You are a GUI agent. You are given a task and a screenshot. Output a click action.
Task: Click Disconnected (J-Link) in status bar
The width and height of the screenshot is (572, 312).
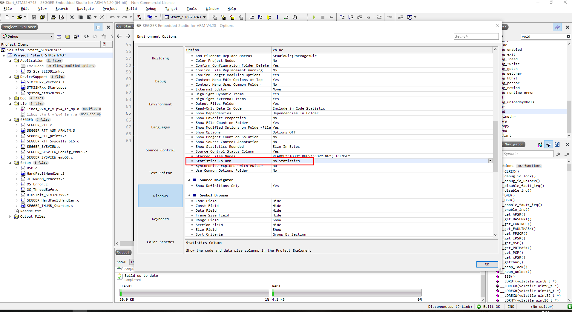click(x=450, y=307)
